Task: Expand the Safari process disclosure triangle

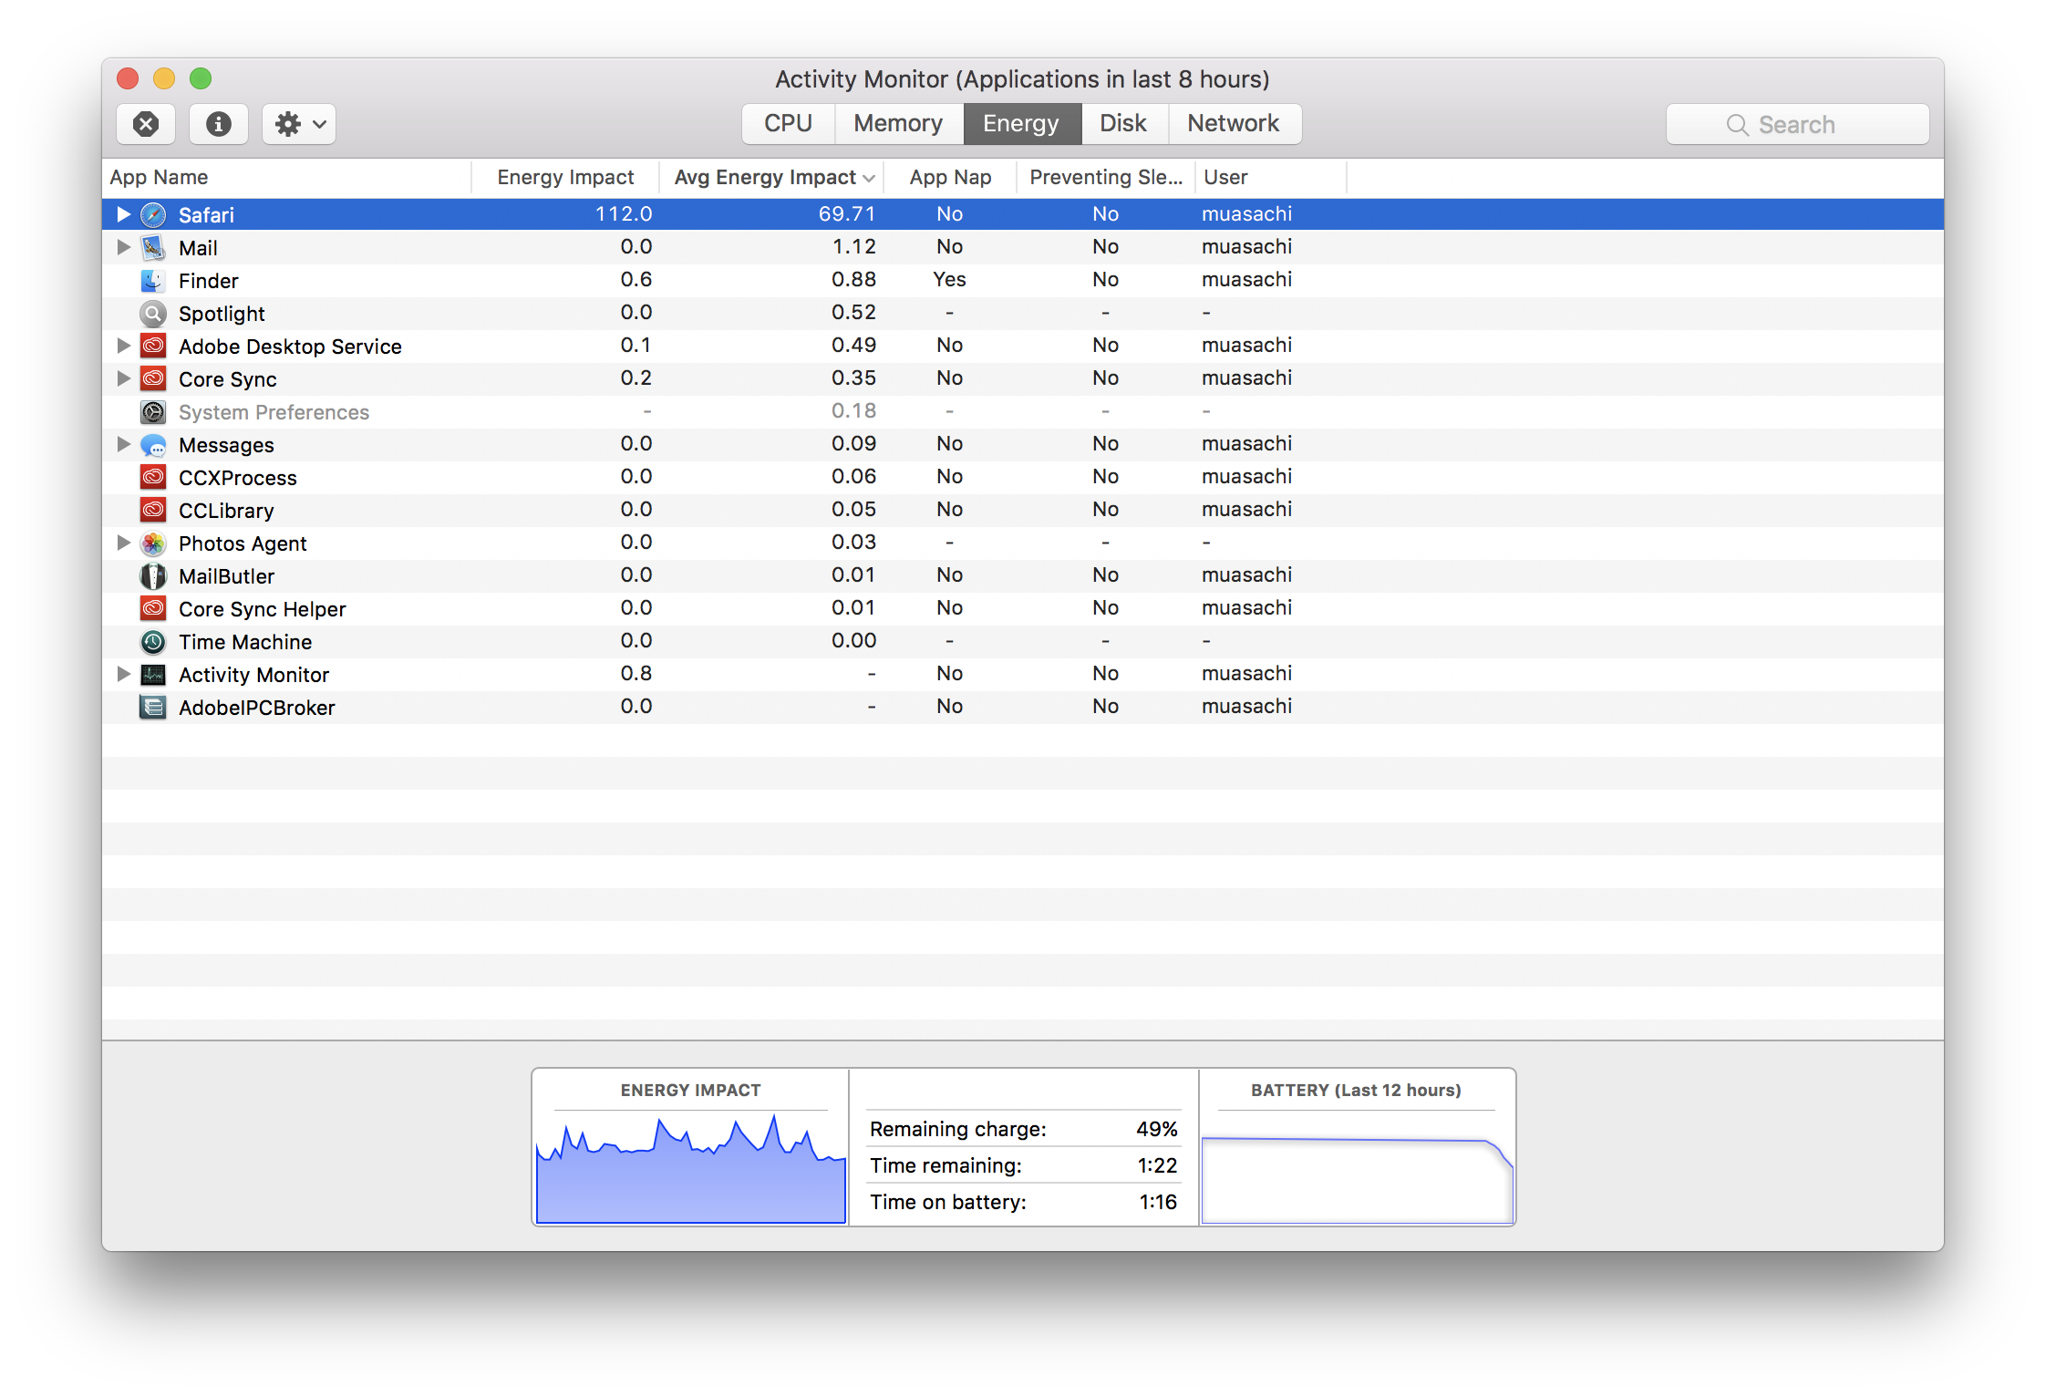Action: tap(124, 214)
